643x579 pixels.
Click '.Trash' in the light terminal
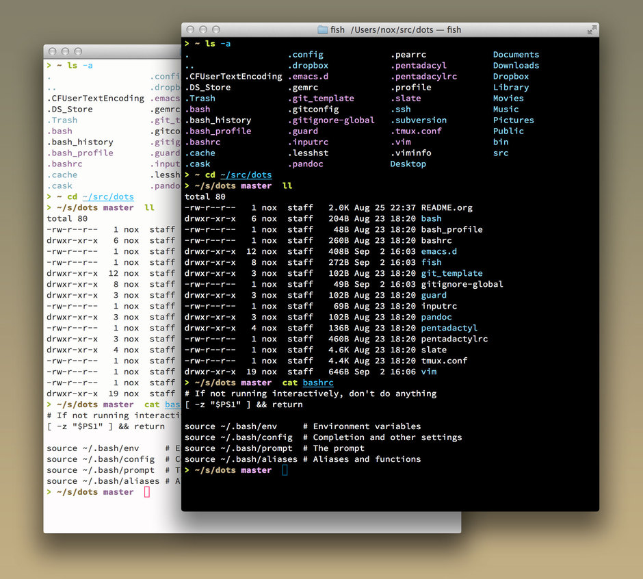tap(62, 120)
